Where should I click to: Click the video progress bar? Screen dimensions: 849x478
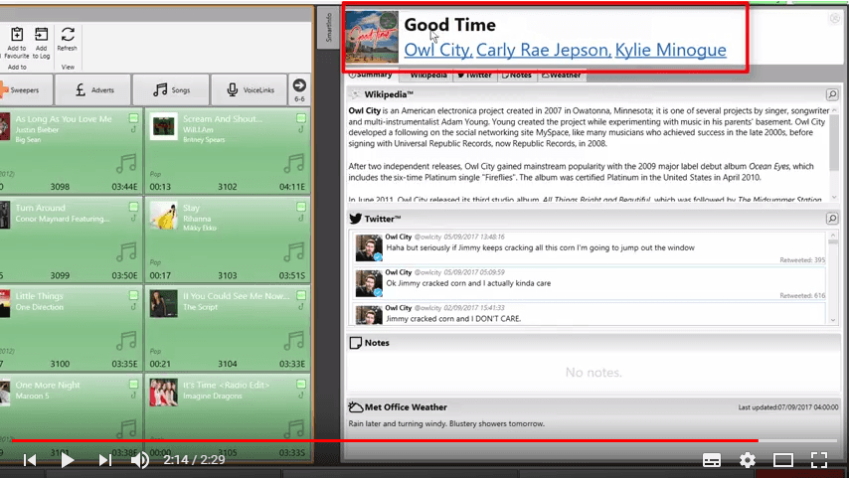pyautogui.click(x=424, y=440)
